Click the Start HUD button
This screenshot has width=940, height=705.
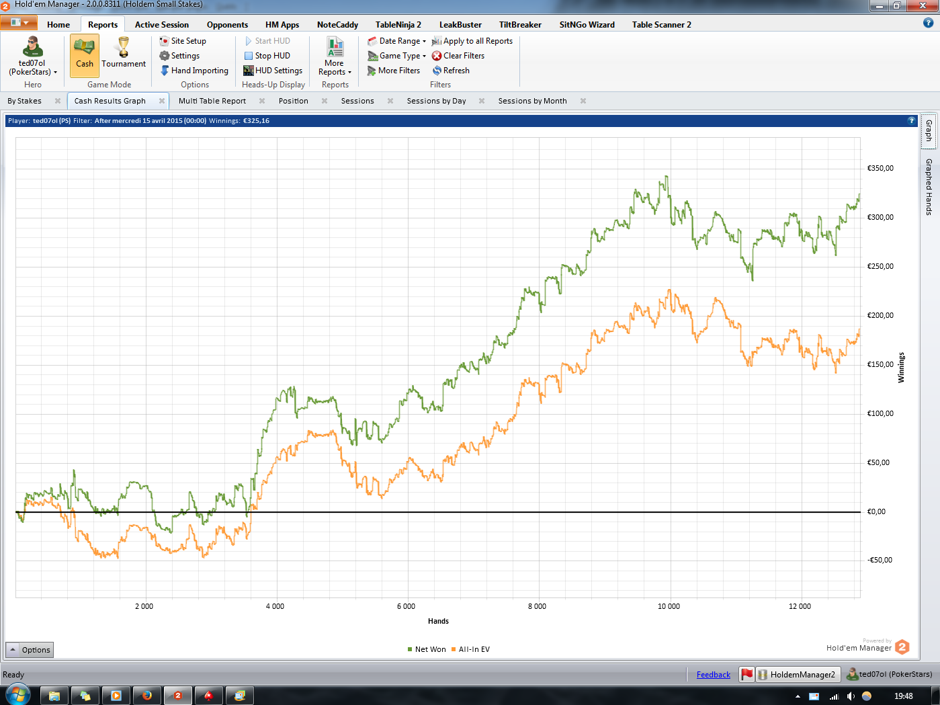click(267, 41)
